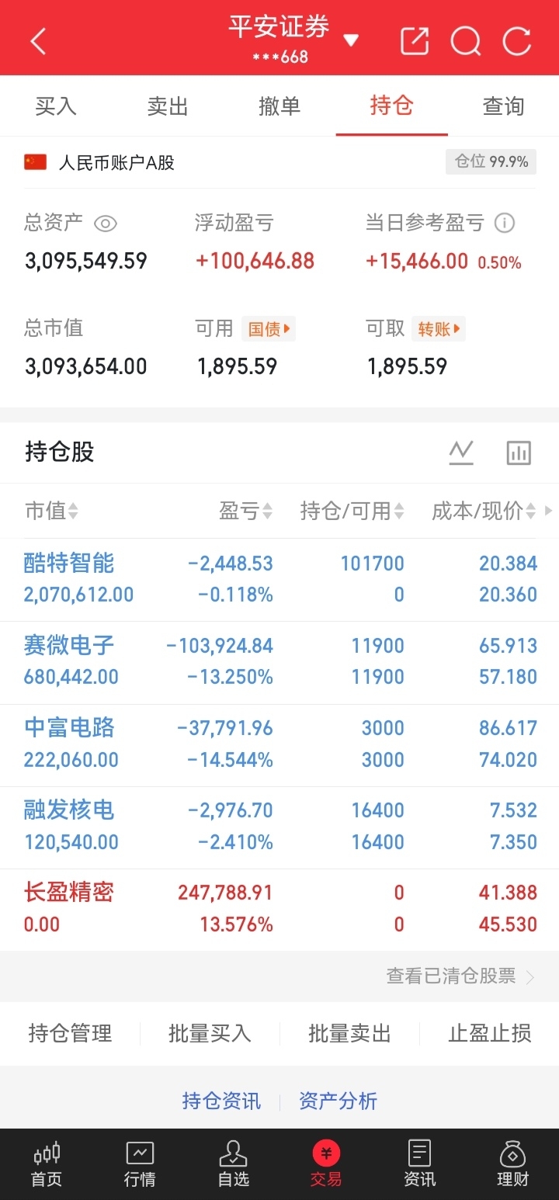The width and height of the screenshot is (559, 1200).
Task: Sort holdings by 市值 column
Action: pos(51,511)
